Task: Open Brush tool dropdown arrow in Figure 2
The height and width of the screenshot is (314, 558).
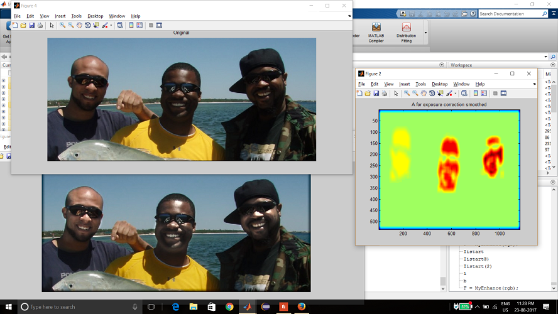Action: pyautogui.click(x=455, y=94)
